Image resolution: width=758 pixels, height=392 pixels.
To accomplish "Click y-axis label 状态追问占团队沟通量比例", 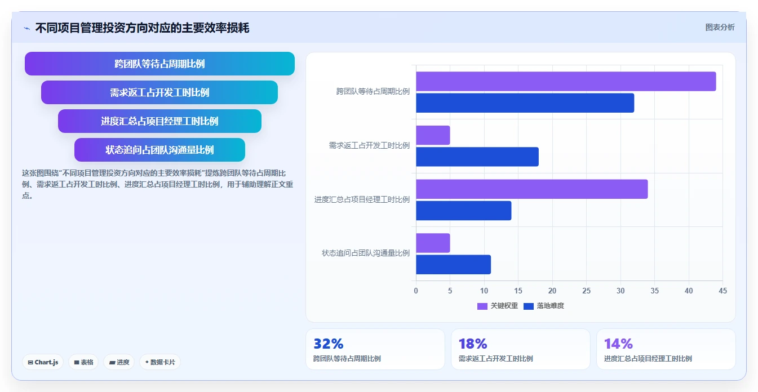I will point(366,253).
